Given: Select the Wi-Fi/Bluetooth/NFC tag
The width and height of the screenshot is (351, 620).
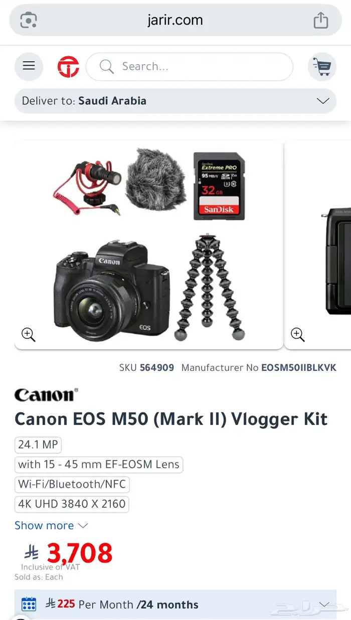Looking at the screenshot, I should (x=72, y=484).
